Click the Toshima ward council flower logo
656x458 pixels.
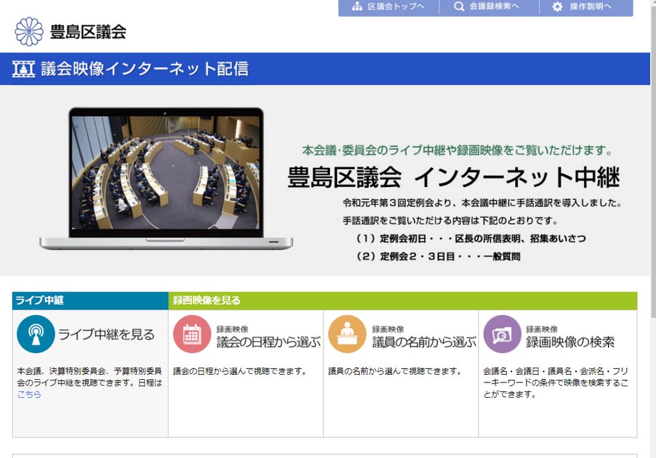29,31
